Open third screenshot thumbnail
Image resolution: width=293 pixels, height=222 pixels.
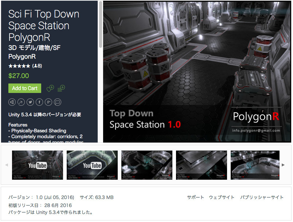147,165
